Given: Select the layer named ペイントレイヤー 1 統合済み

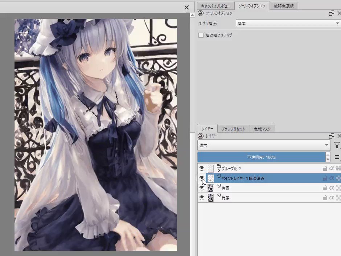Looking at the screenshot, I should pos(243,178).
